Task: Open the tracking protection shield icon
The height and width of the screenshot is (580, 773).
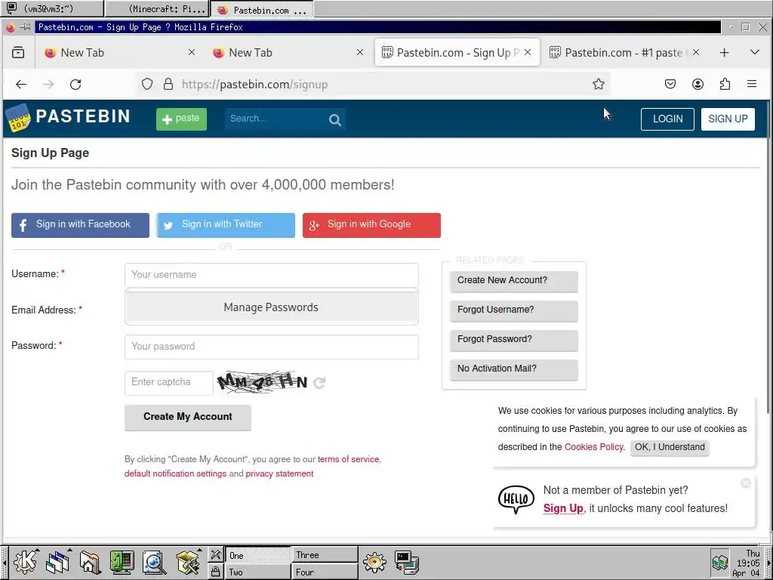Action: click(x=147, y=85)
